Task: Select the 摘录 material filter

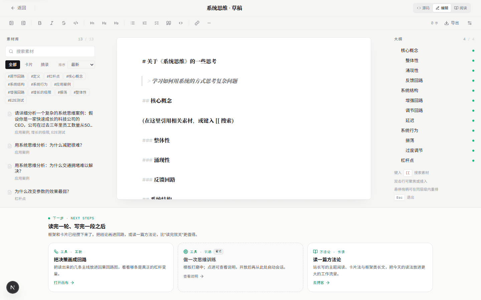Action: pos(45,65)
